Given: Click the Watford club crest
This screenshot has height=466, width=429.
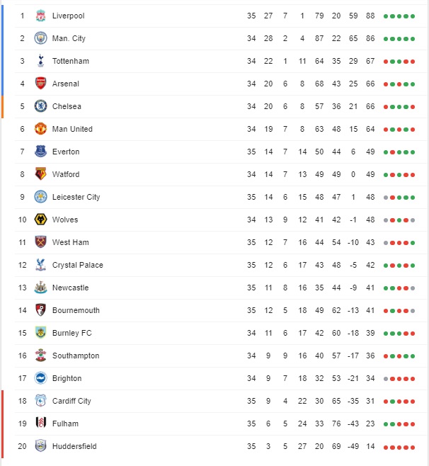Looking at the screenshot, I should [40, 174].
